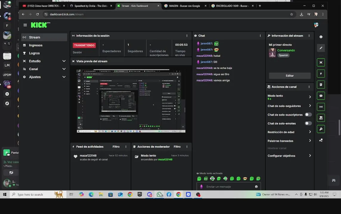Click the TRANSMITIENDO status badge
This screenshot has height=214, width=341.
pos(84,45)
